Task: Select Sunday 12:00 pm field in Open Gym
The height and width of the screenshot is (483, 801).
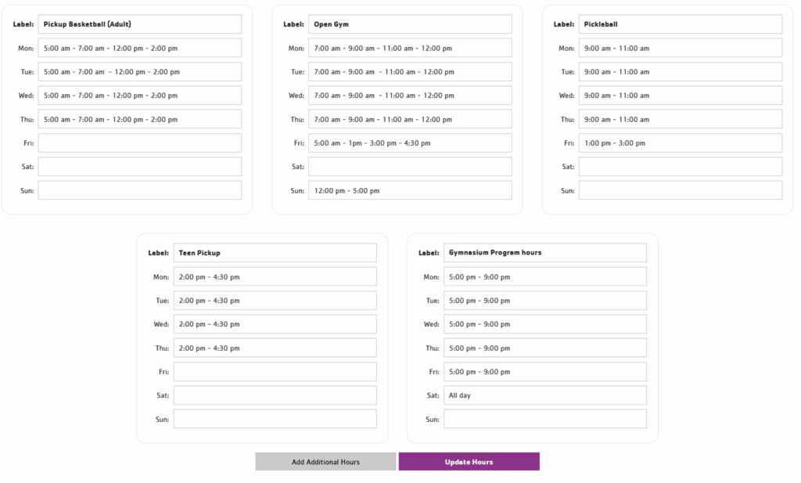Action: coord(410,190)
